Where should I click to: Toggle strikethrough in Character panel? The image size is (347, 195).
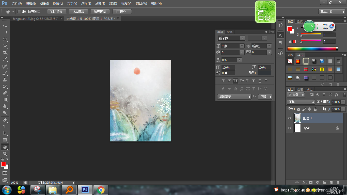click(266, 81)
